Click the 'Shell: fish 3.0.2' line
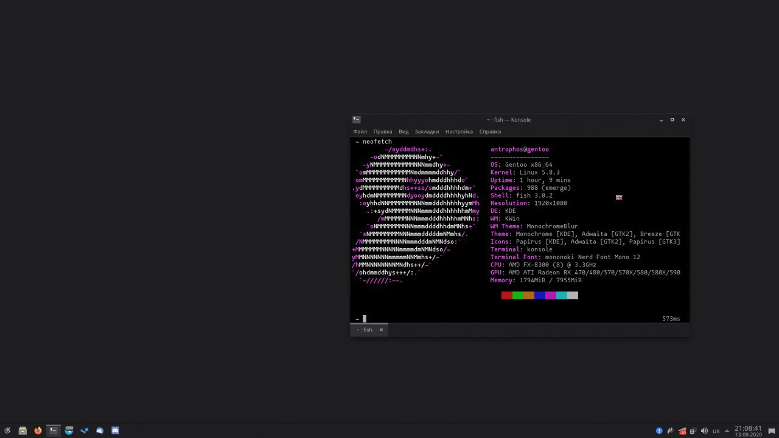Image resolution: width=779 pixels, height=438 pixels. point(522,195)
